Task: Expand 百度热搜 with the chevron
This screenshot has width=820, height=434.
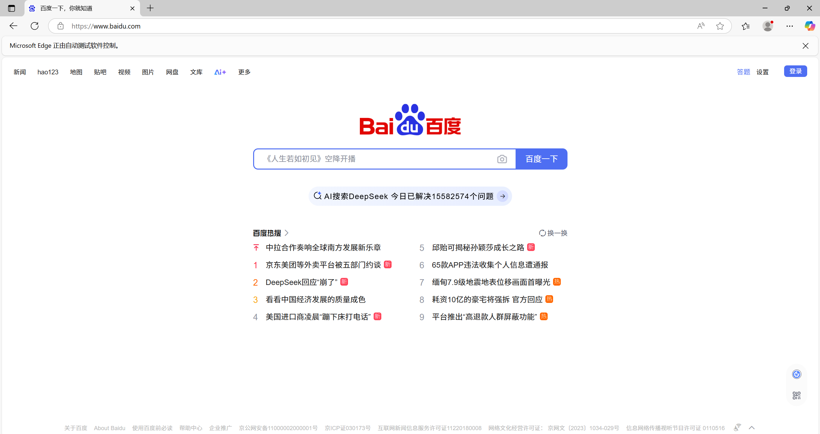Action: click(x=287, y=233)
